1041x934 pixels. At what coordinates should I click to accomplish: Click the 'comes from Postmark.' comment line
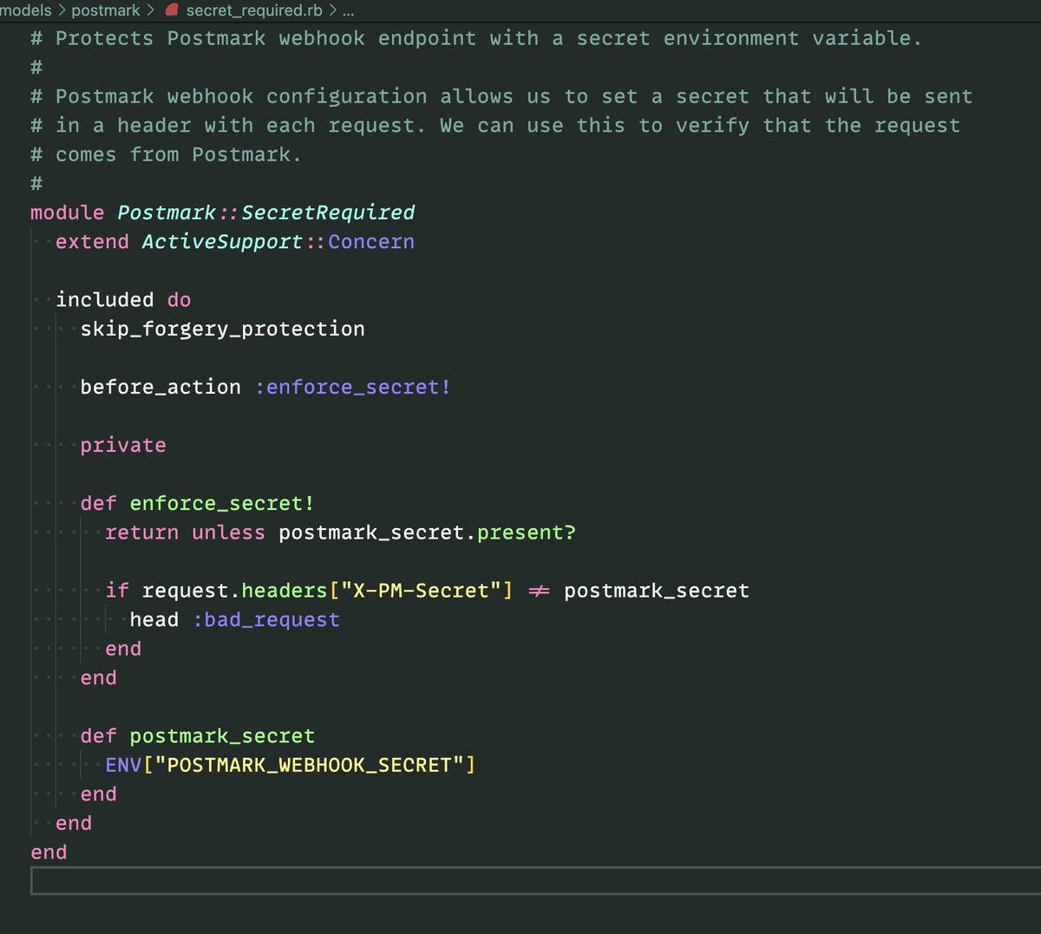(166, 154)
